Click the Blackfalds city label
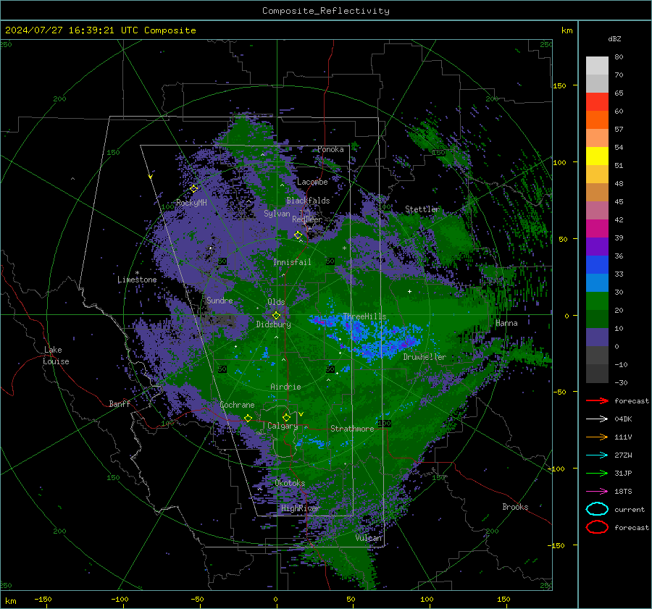 tap(308, 201)
